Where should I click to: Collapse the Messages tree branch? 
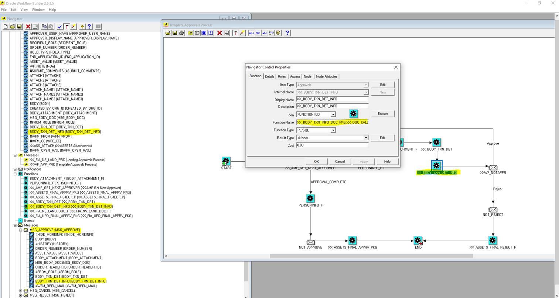(x=15, y=225)
